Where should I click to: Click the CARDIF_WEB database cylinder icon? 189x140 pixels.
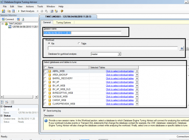click(x=49, y=100)
